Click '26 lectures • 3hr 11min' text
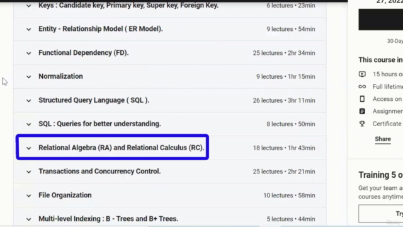The height and width of the screenshot is (227, 403). click(284, 100)
